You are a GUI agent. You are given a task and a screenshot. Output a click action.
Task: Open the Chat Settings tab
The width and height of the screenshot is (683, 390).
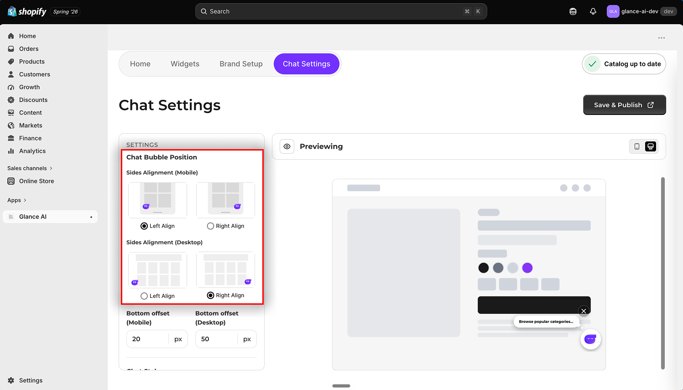click(x=307, y=64)
